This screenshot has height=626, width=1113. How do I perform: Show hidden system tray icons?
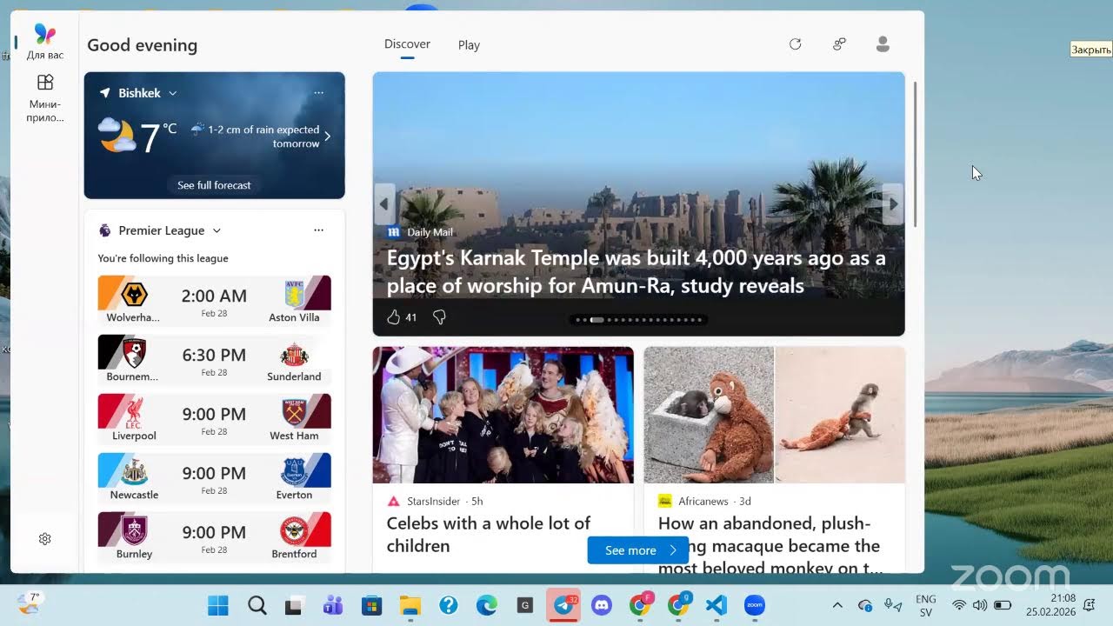pos(837,605)
